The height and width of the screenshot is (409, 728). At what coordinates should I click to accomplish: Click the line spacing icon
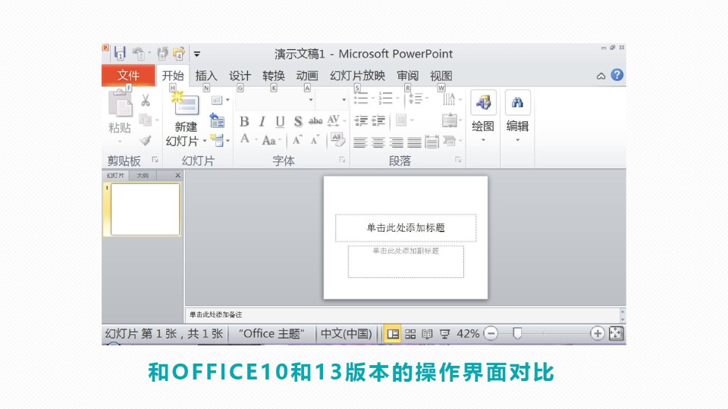pyautogui.click(x=415, y=98)
